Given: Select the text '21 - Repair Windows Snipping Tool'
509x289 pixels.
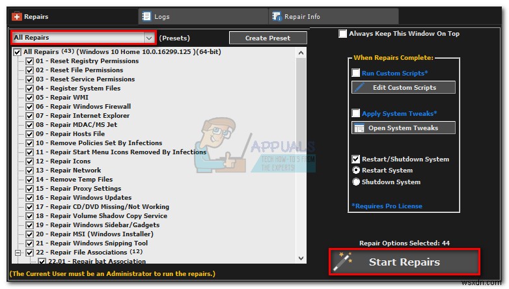Looking at the screenshot, I should (x=92, y=243).
